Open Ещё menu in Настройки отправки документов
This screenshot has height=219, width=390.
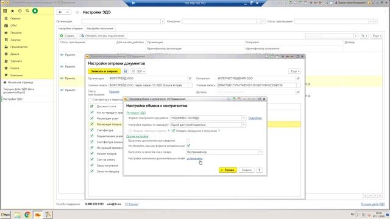point(294,71)
